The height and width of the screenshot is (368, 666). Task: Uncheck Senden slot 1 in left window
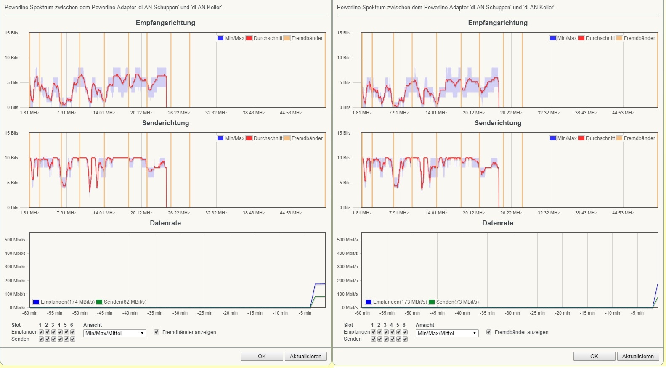tap(41, 339)
